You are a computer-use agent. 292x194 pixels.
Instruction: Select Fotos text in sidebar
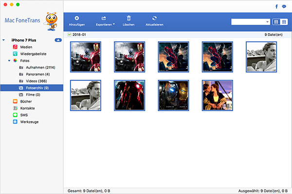25,61
